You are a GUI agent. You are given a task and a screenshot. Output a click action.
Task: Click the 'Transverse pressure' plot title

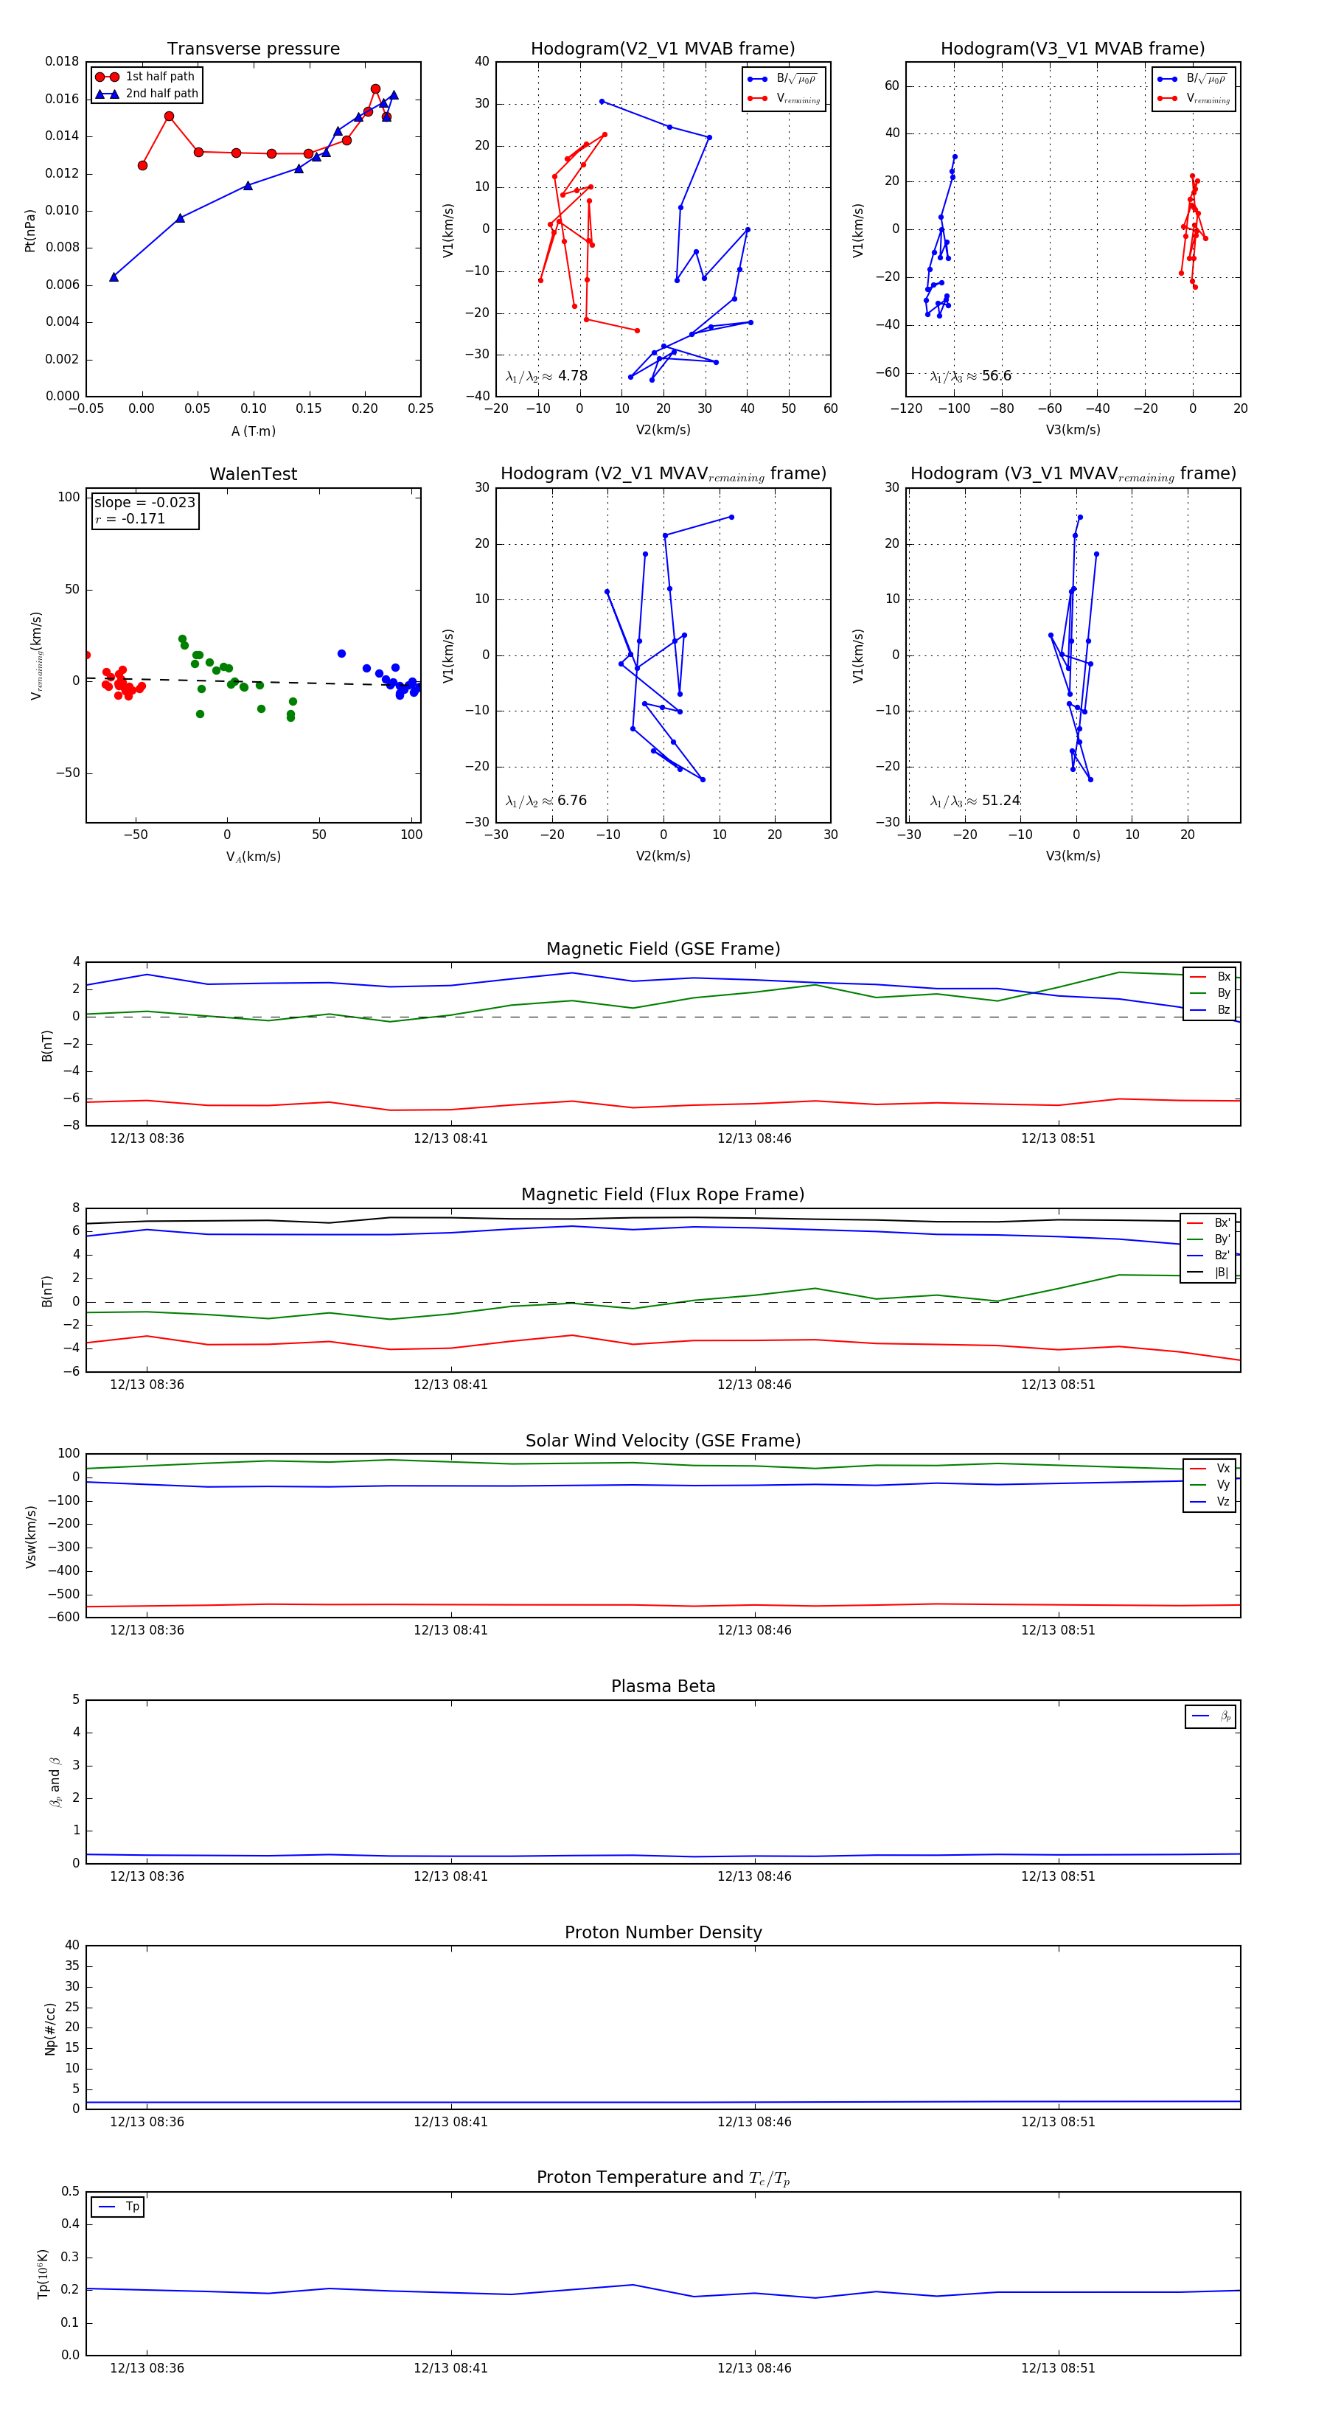pyautogui.click(x=253, y=49)
